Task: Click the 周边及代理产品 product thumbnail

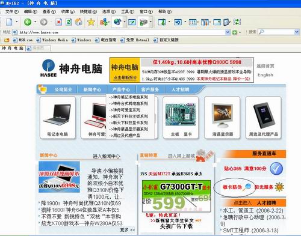Action: point(263,118)
